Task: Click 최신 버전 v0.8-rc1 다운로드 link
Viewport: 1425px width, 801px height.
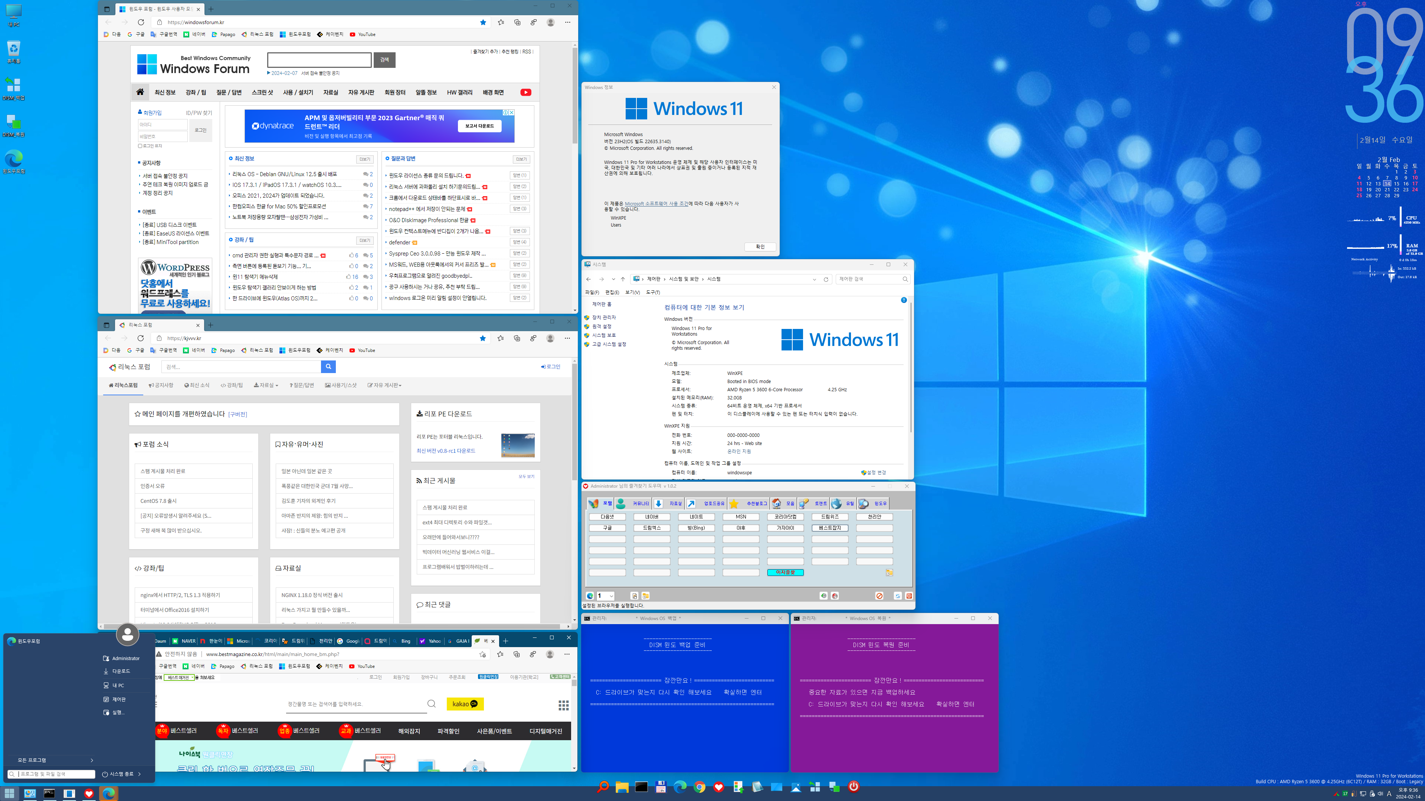Action: 446,451
